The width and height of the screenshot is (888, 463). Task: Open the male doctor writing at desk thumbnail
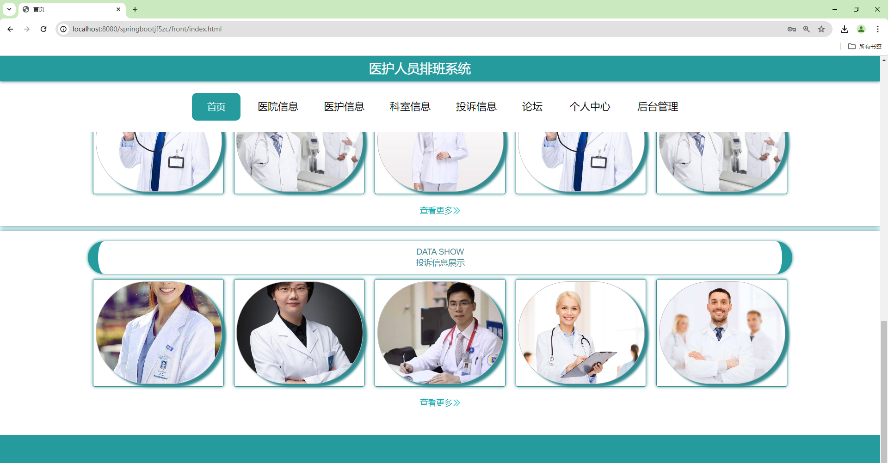tap(440, 333)
